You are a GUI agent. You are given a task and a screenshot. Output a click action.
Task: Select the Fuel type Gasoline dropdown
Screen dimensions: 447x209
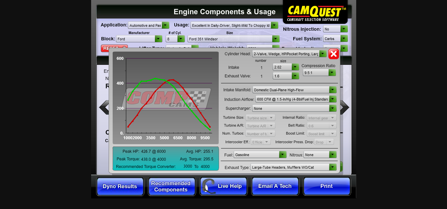pyautogui.click(x=260, y=155)
